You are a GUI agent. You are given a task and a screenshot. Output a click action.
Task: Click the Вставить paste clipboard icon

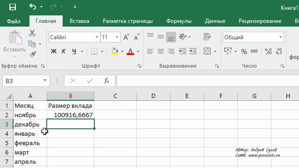tap(15, 37)
